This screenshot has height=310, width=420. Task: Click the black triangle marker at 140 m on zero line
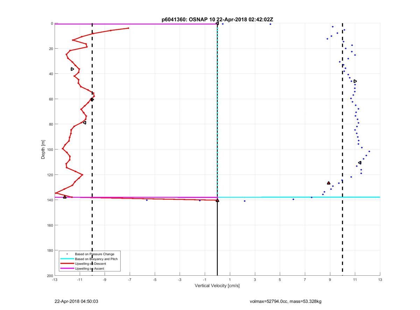(217, 200)
